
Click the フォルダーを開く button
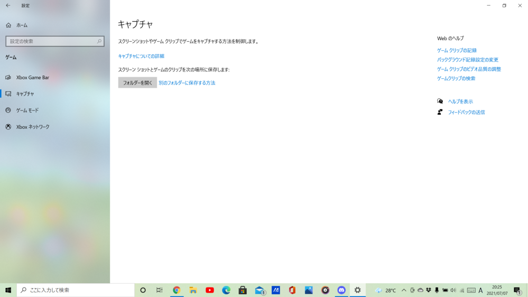coord(137,82)
